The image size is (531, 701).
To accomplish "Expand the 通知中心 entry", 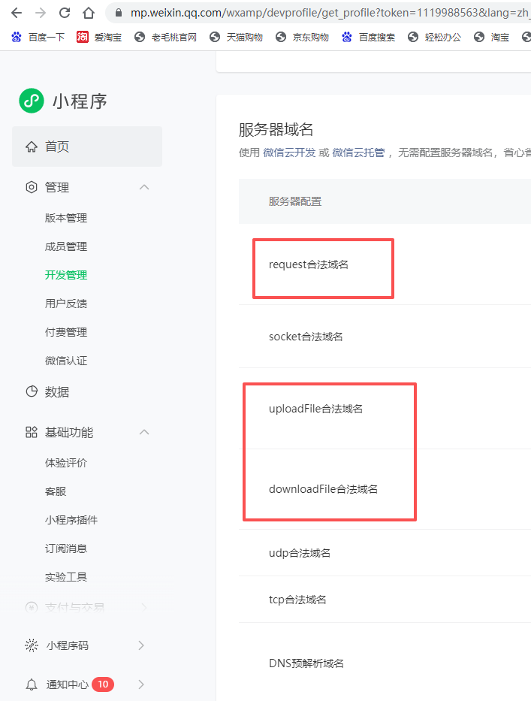I will (x=141, y=684).
